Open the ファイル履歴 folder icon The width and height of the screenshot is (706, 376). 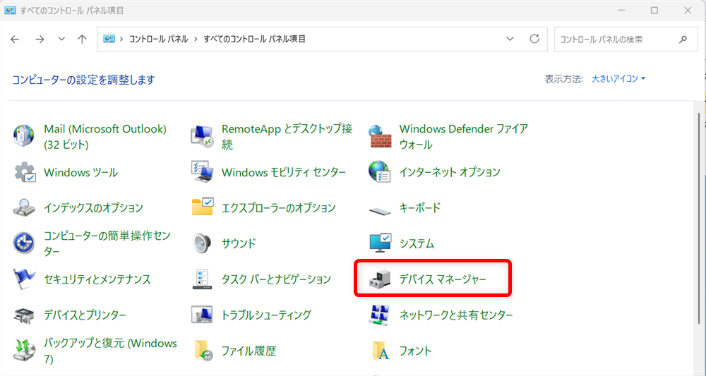coord(203,351)
